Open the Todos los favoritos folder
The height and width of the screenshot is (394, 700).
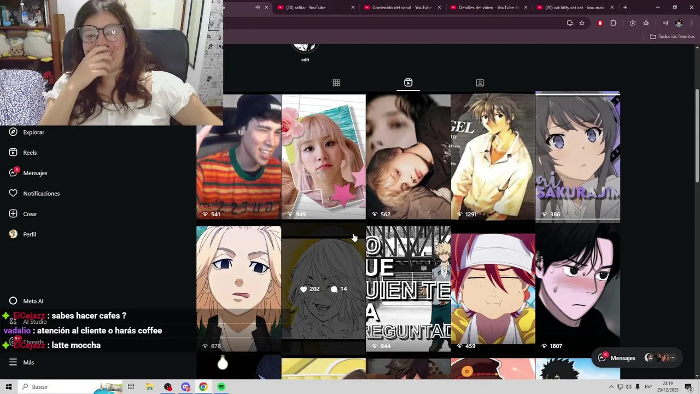672,37
